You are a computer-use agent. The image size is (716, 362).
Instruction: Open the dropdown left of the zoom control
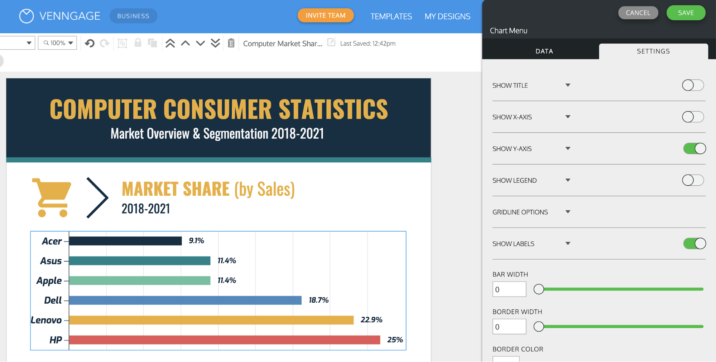point(17,43)
